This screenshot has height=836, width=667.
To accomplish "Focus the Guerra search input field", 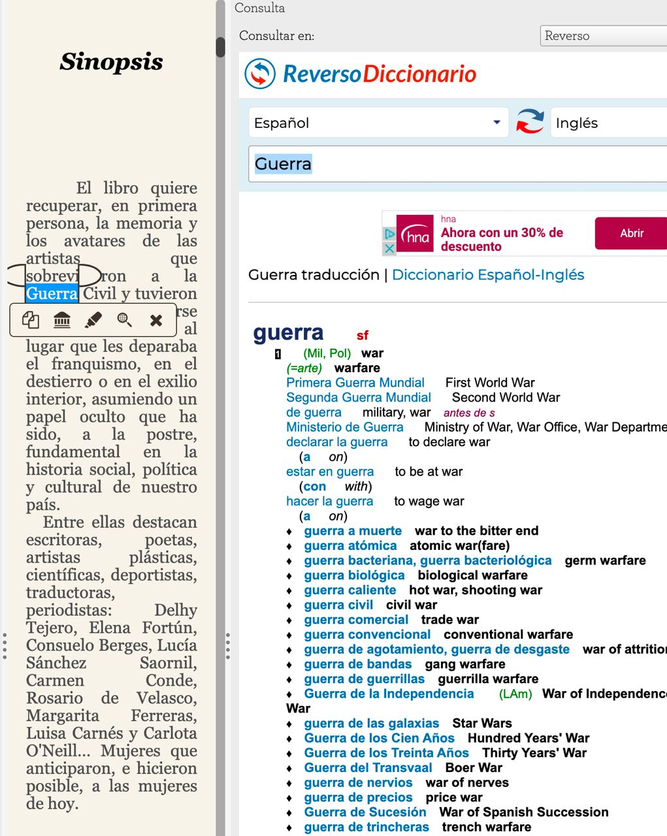I will coord(458,164).
